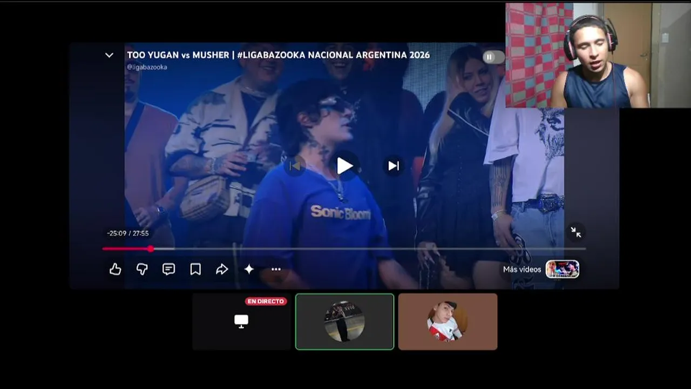Toggle the autoplay switch
The image size is (691, 389).
pyautogui.click(x=493, y=57)
